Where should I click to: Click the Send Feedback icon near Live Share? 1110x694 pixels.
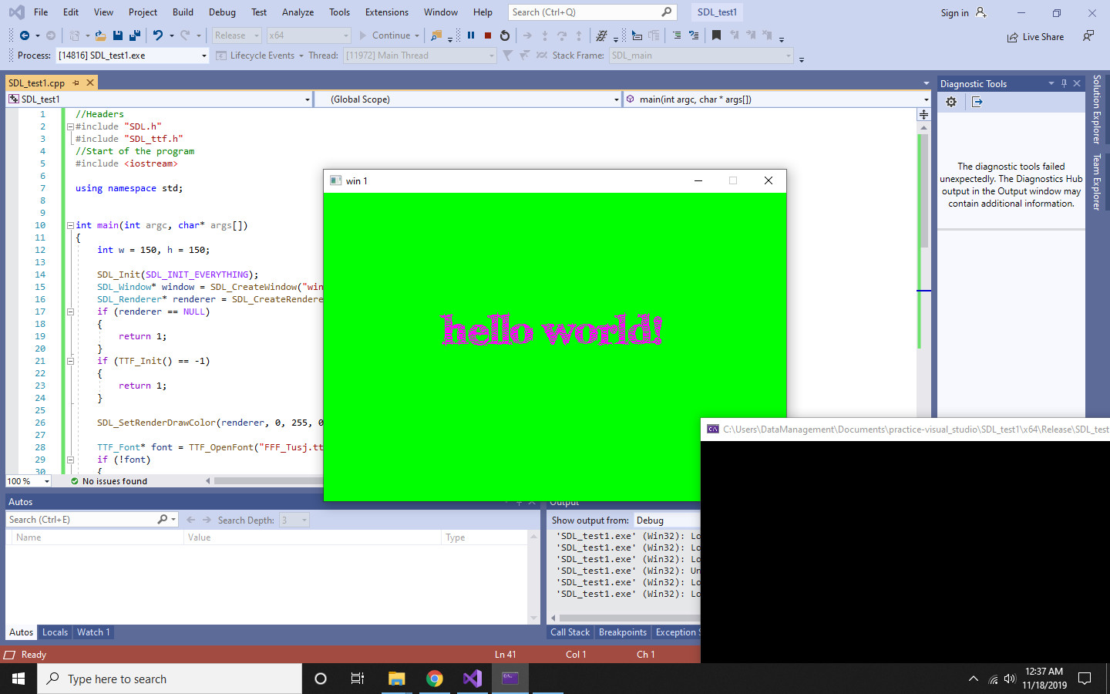point(1088,35)
